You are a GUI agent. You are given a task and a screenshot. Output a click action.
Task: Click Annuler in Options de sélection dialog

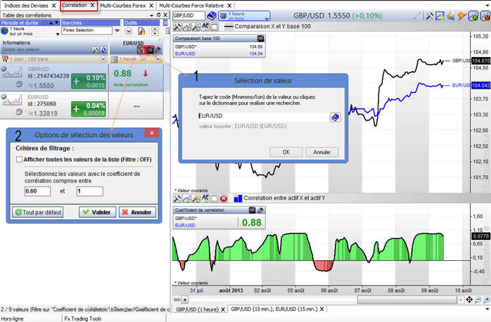click(x=137, y=212)
